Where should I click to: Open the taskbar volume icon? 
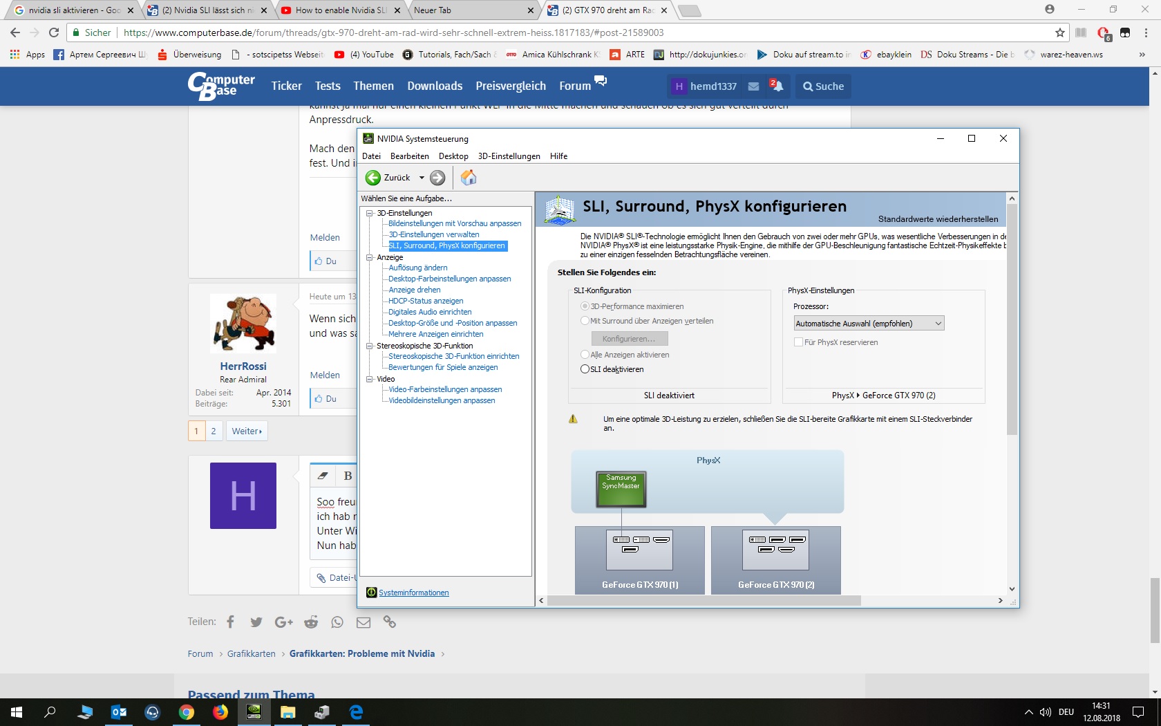pyautogui.click(x=1045, y=712)
